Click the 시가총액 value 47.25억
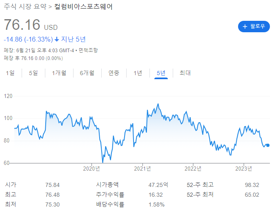 tap(158, 185)
